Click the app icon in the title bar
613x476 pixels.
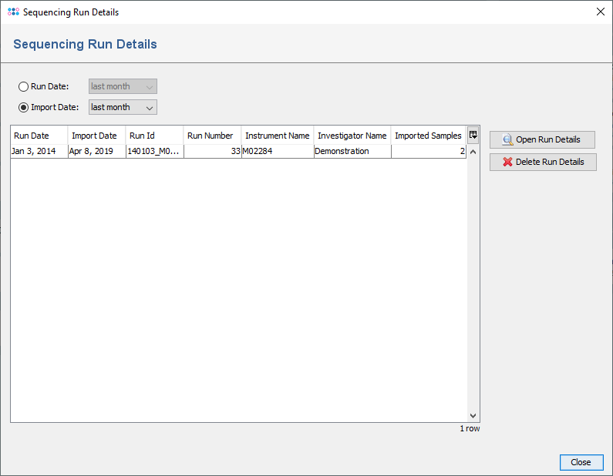13,12
